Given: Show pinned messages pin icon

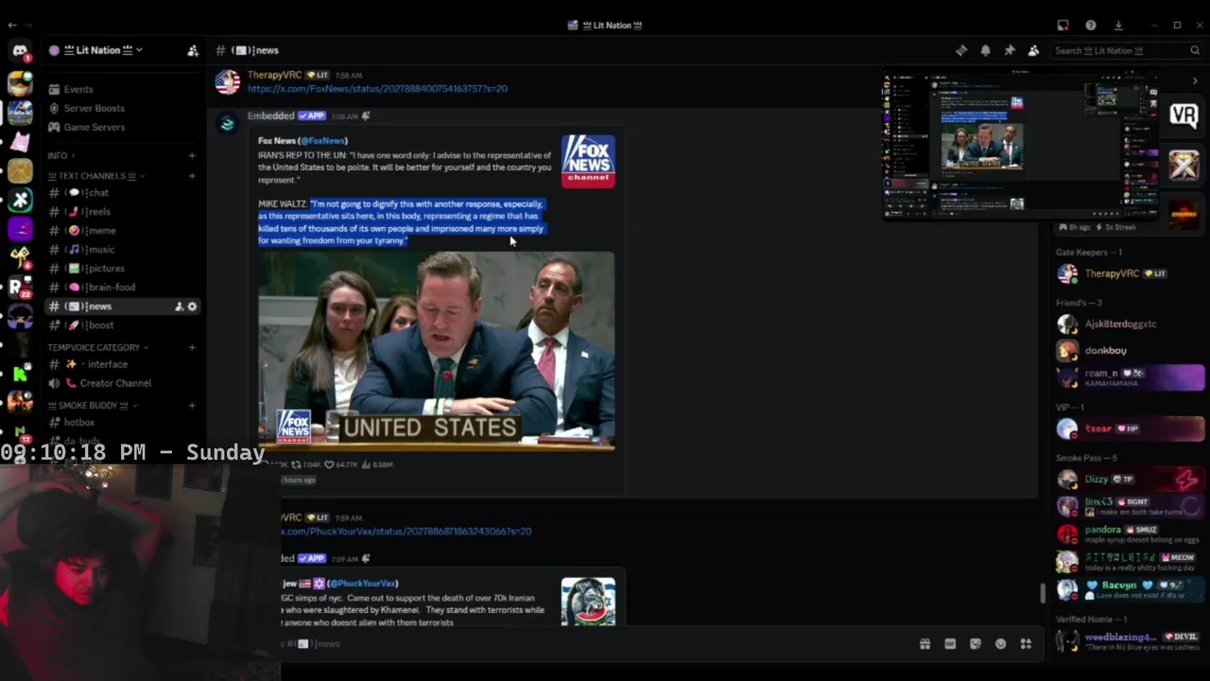Looking at the screenshot, I should [x=1010, y=50].
